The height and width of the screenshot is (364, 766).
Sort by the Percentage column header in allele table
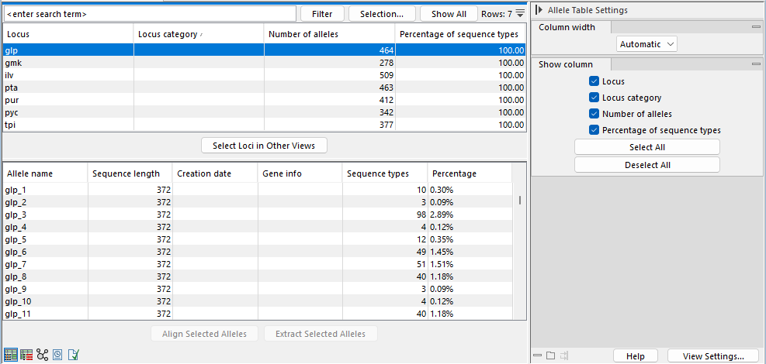470,174
